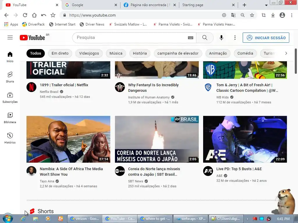This screenshot has width=298, height=223.
Task: Open Internet Start bookmark
Action: click(62, 24)
